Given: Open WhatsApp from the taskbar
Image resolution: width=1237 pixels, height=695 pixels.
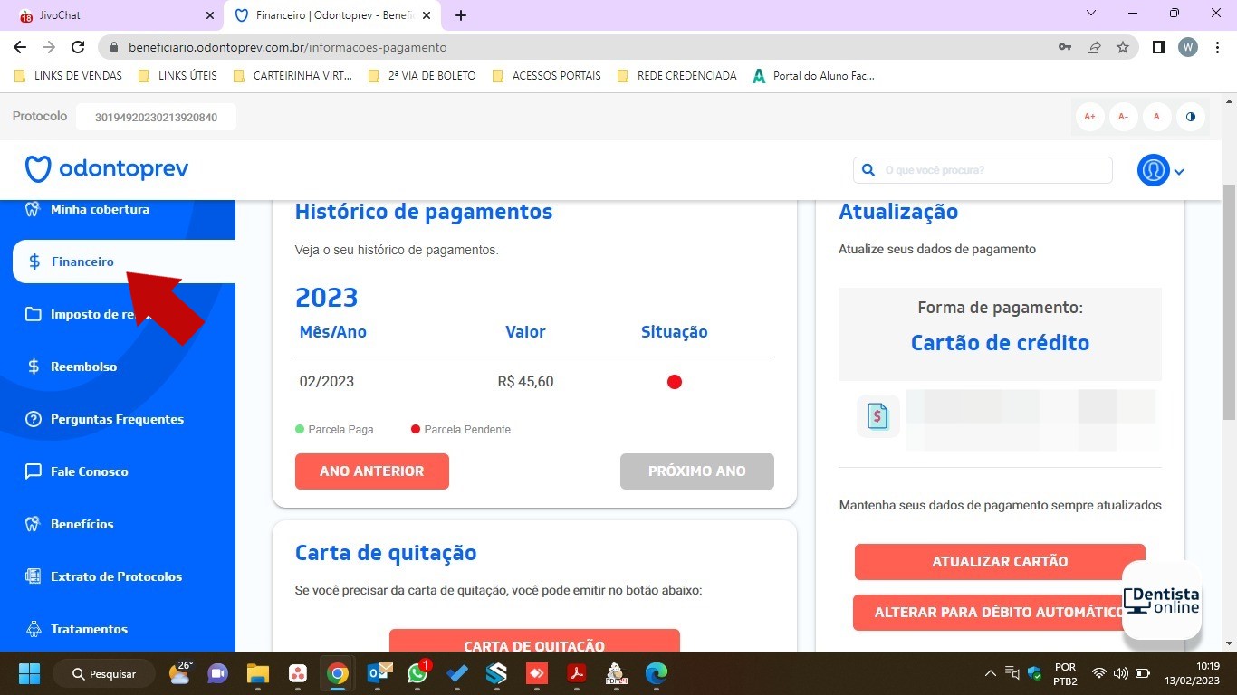Looking at the screenshot, I should (x=417, y=673).
